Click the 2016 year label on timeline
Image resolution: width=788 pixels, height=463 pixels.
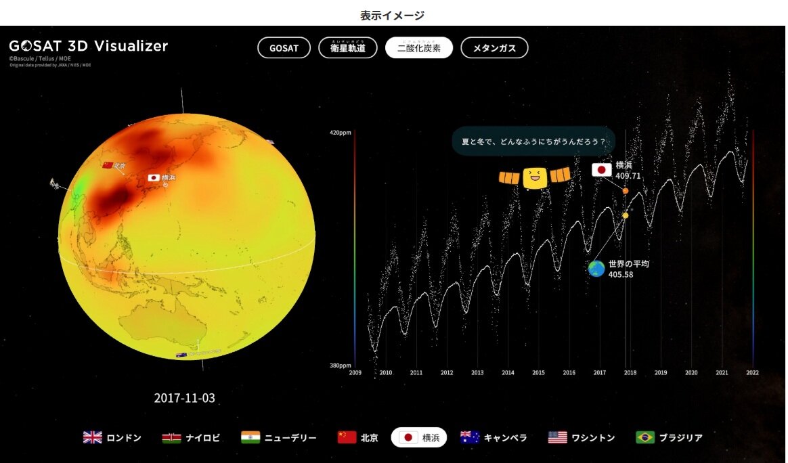pos(569,372)
